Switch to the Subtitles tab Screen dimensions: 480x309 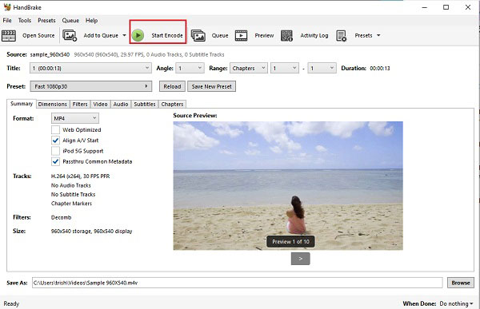[145, 105]
